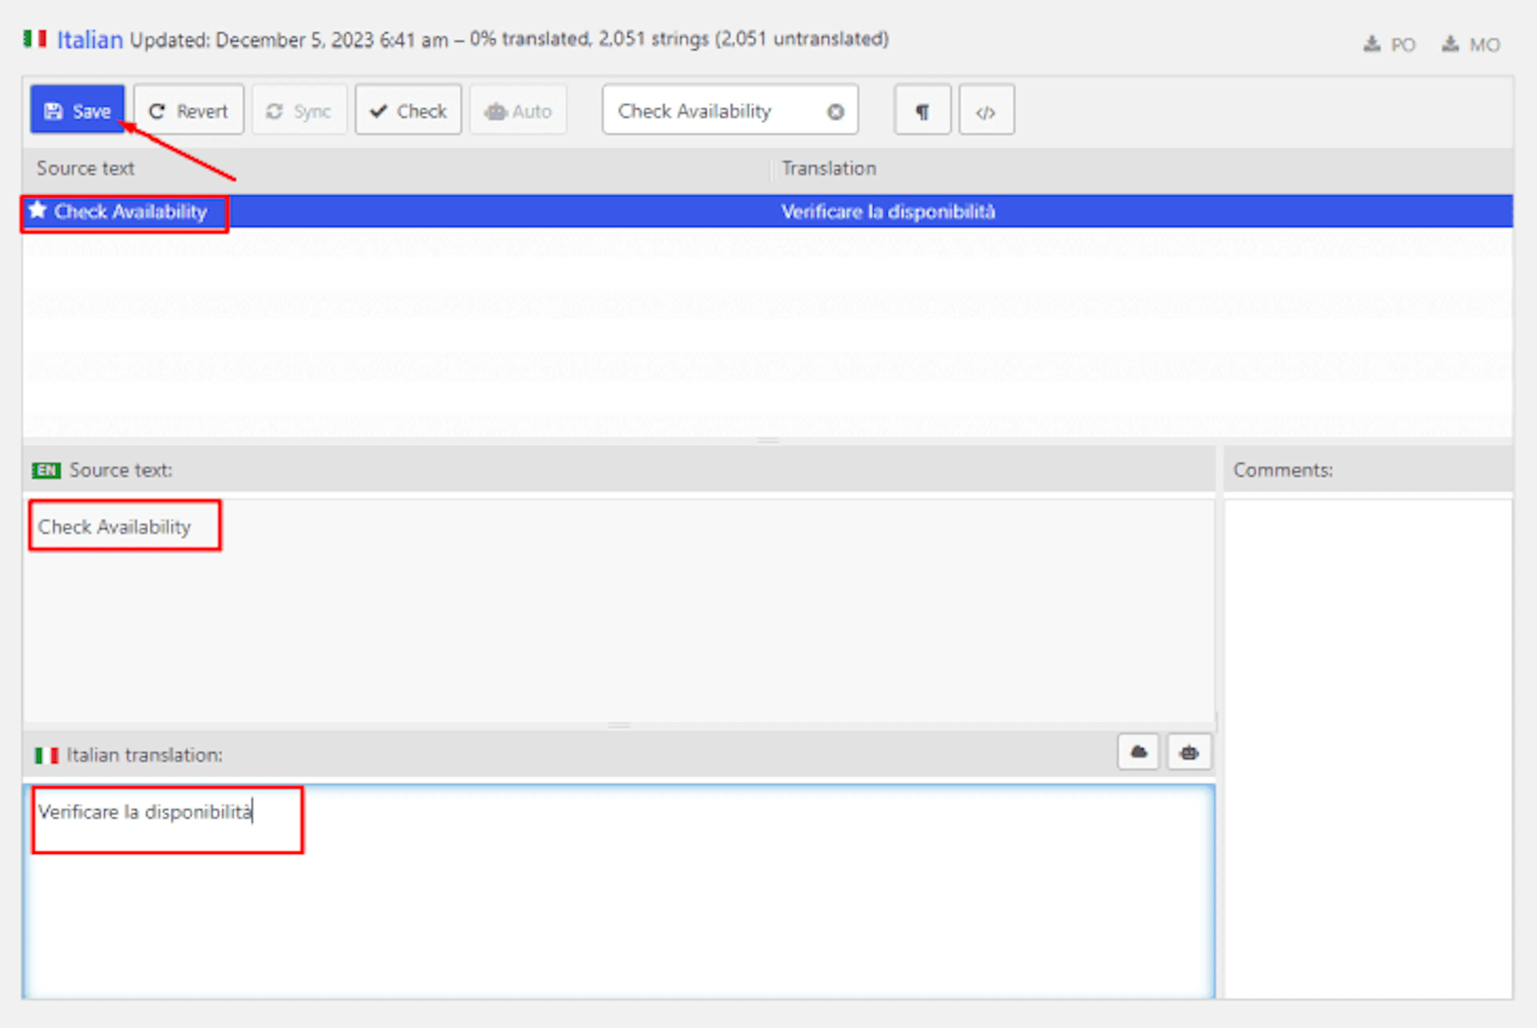1537x1028 pixels.
Task: Clear the Check Availability search filter
Action: point(835,112)
